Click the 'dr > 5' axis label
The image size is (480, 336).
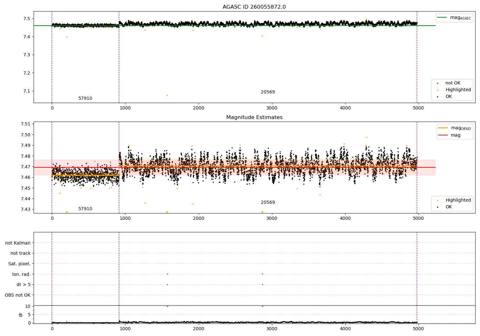[24, 284]
